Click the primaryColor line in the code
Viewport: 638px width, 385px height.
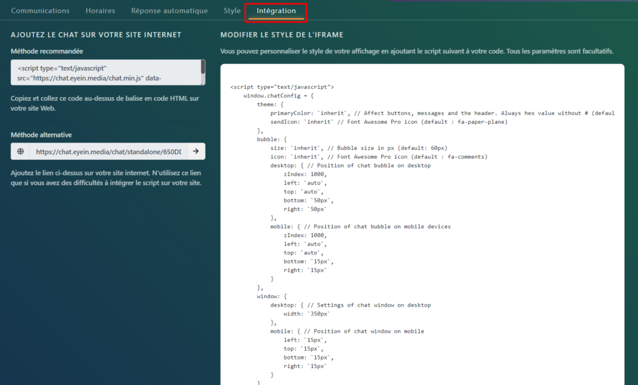point(436,113)
